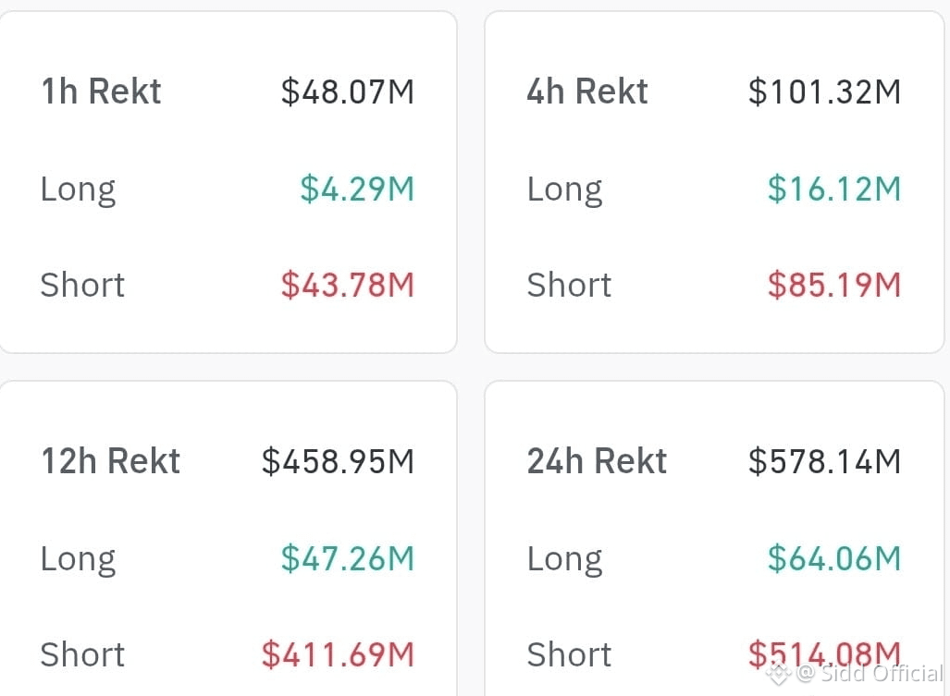Click the Binance logo watermark icon
Image resolution: width=950 pixels, height=696 pixels.
pyautogui.click(x=779, y=673)
